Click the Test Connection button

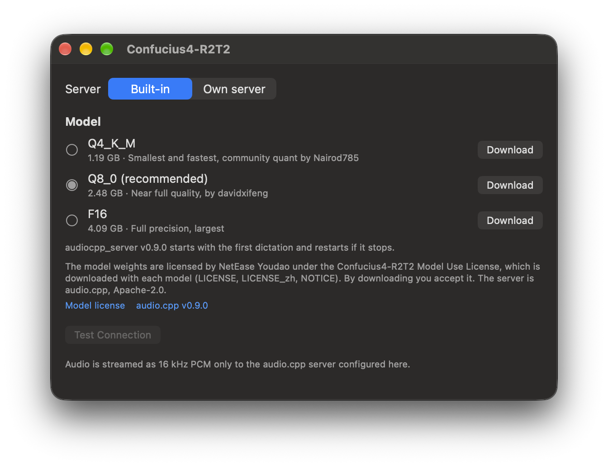pos(113,335)
